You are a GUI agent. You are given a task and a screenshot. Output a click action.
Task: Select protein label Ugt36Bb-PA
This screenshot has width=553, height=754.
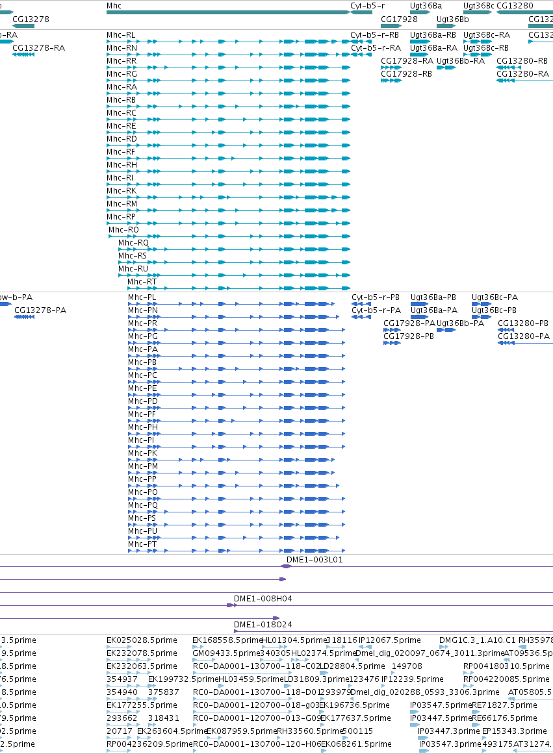(460, 323)
